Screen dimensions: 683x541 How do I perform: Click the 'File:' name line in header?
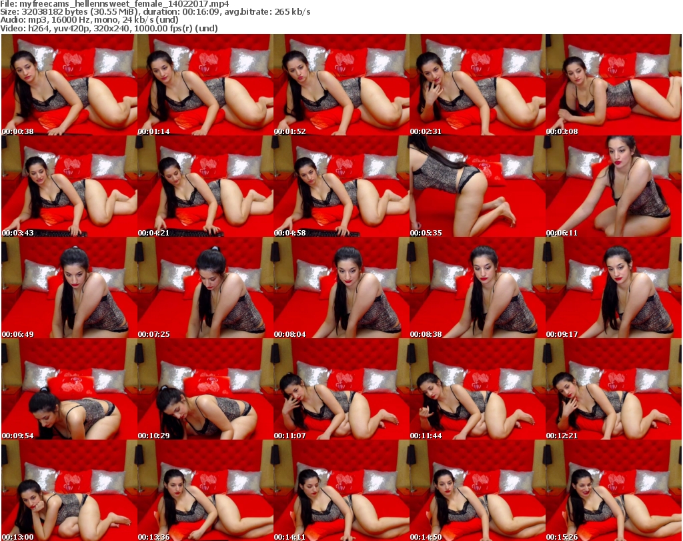pos(115,4)
